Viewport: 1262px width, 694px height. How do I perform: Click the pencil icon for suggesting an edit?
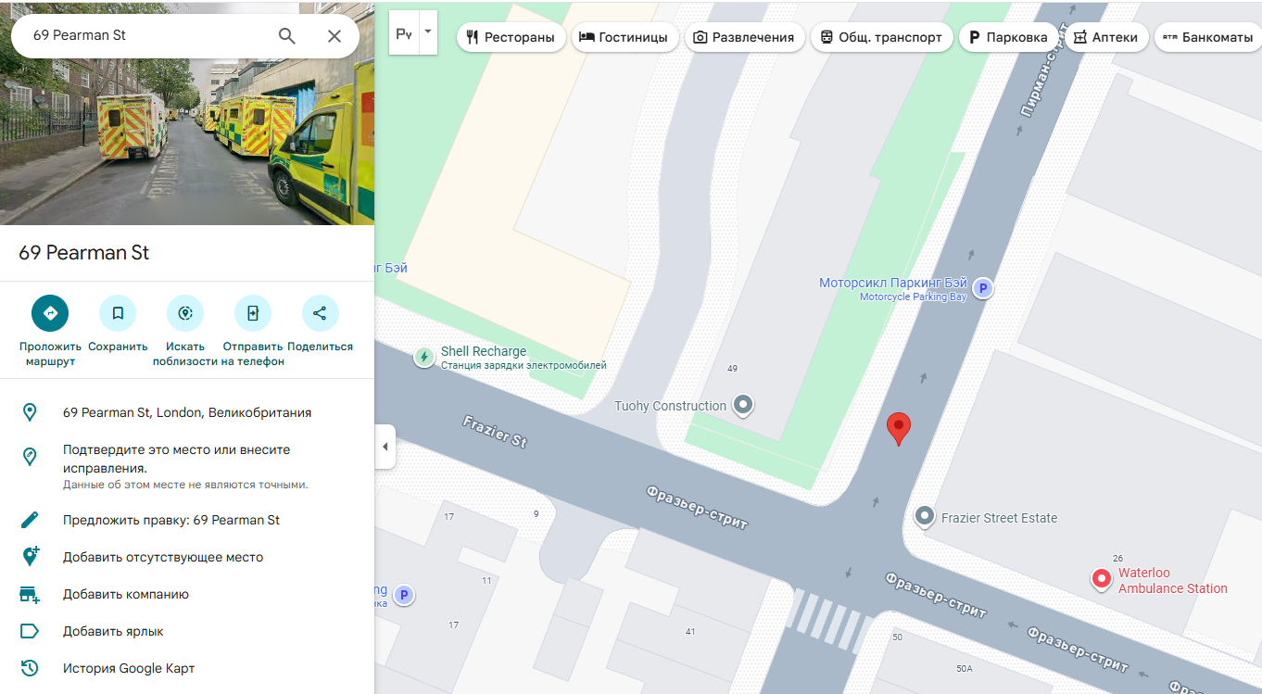click(x=30, y=520)
